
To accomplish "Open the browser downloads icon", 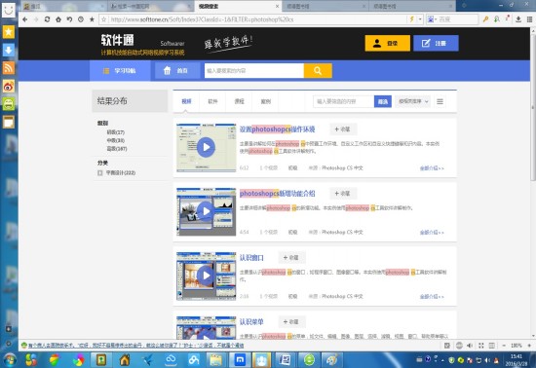I will [518, 19].
